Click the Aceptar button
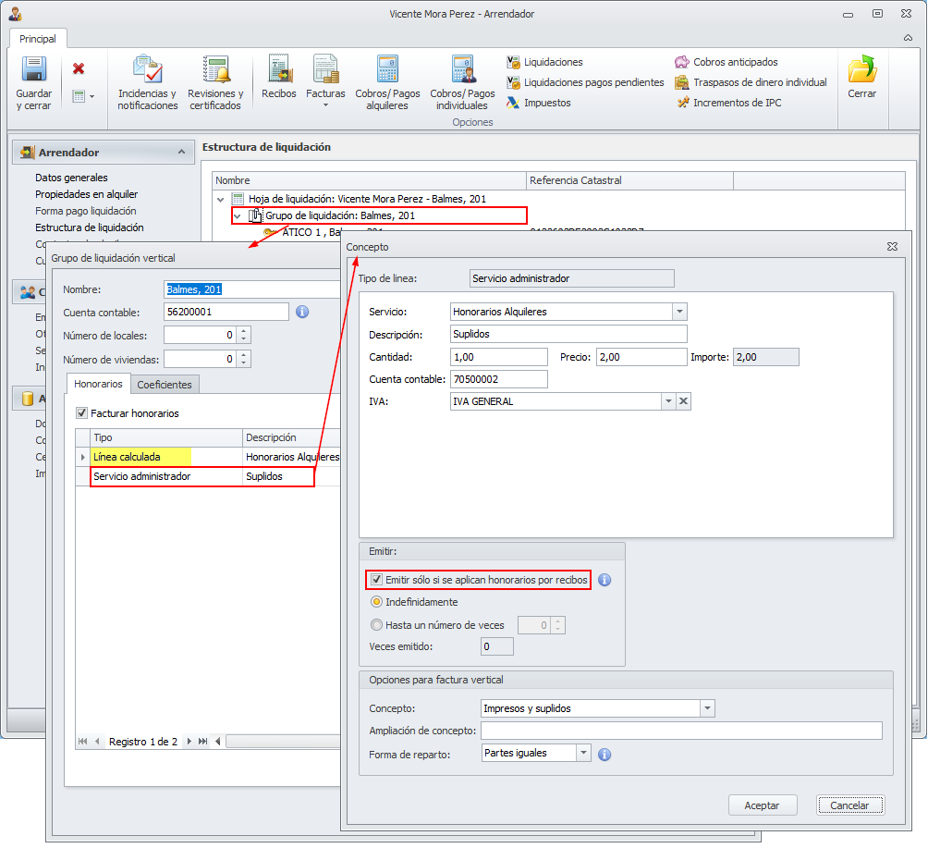This screenshot has height=848, width=928. coord(762,805)
